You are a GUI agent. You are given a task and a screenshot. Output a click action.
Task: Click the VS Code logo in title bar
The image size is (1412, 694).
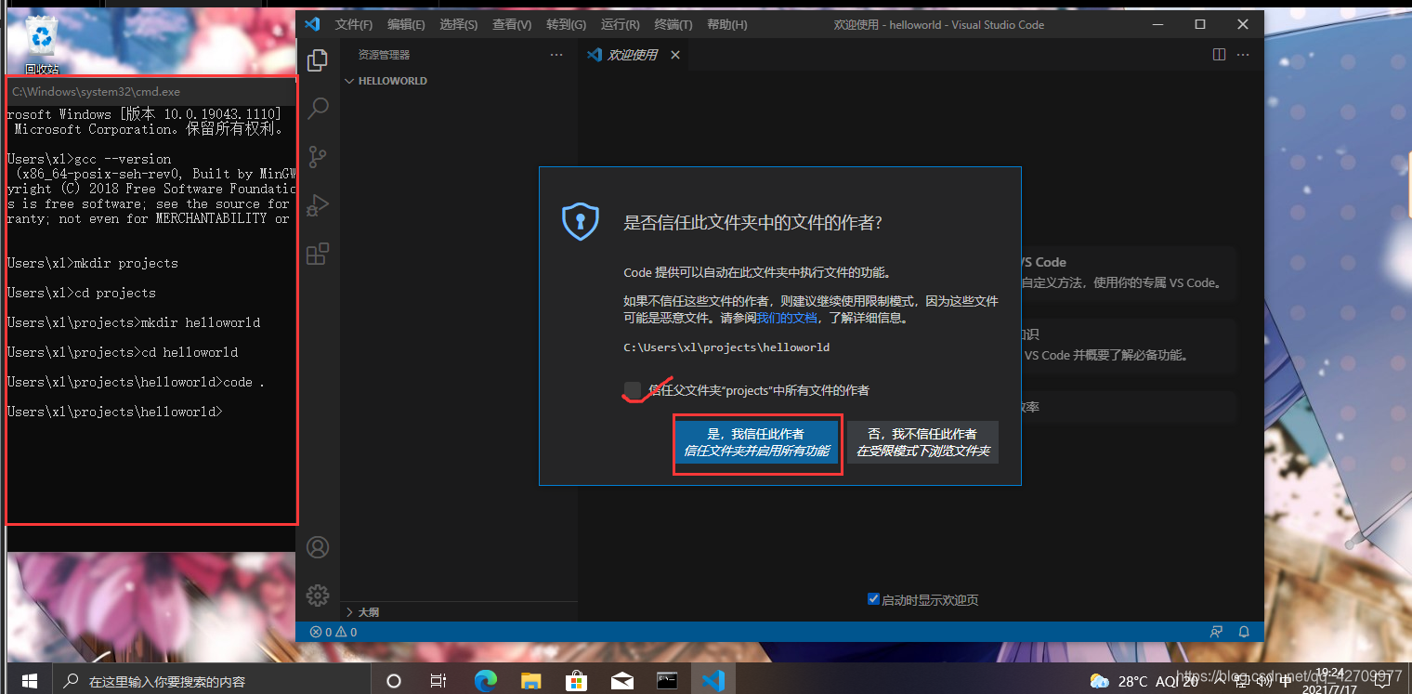[312, 24]
